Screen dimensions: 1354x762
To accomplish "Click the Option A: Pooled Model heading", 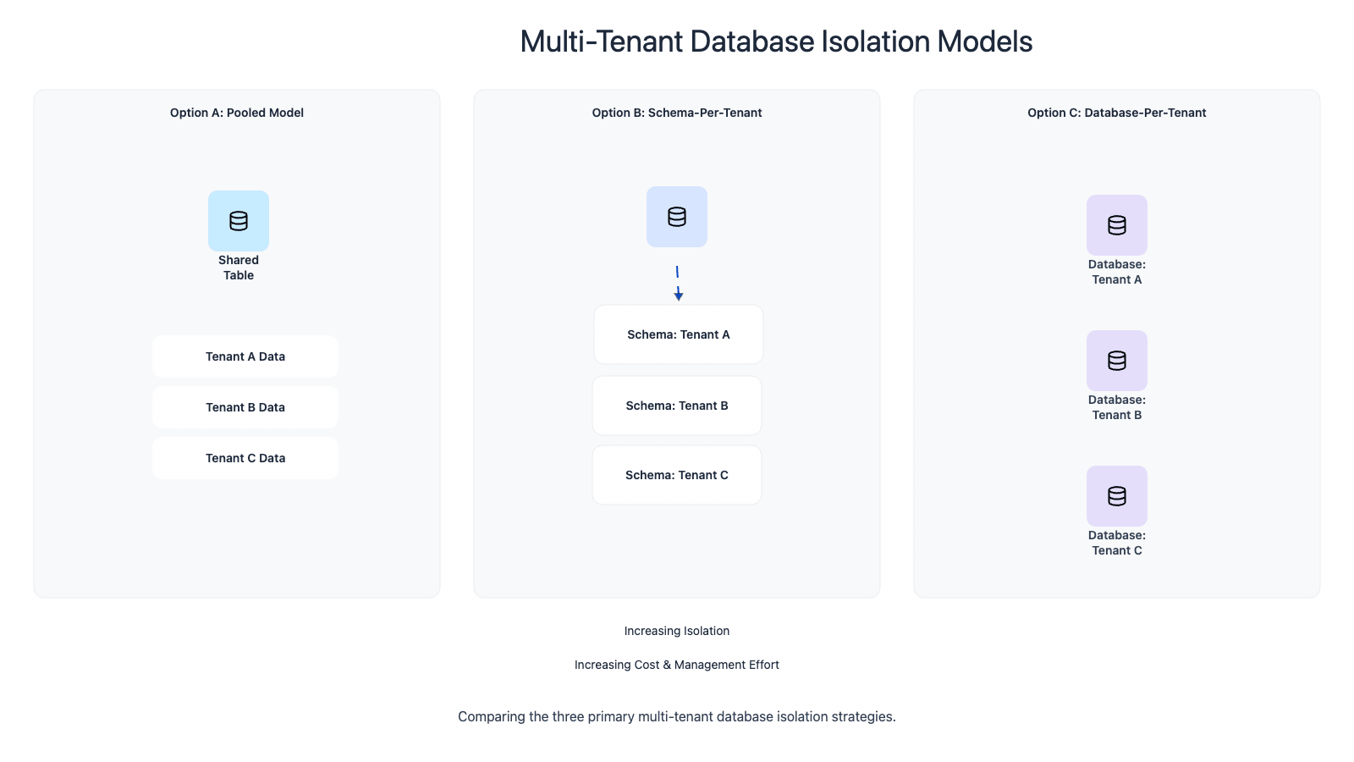I will [237, 113].
